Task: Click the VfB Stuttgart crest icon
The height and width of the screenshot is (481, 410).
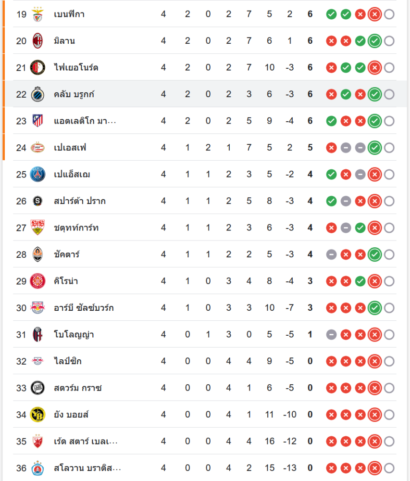Action: coord(37,228)
